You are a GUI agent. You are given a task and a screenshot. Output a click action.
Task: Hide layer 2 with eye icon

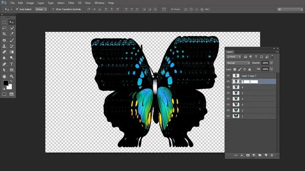click(228, 110)
